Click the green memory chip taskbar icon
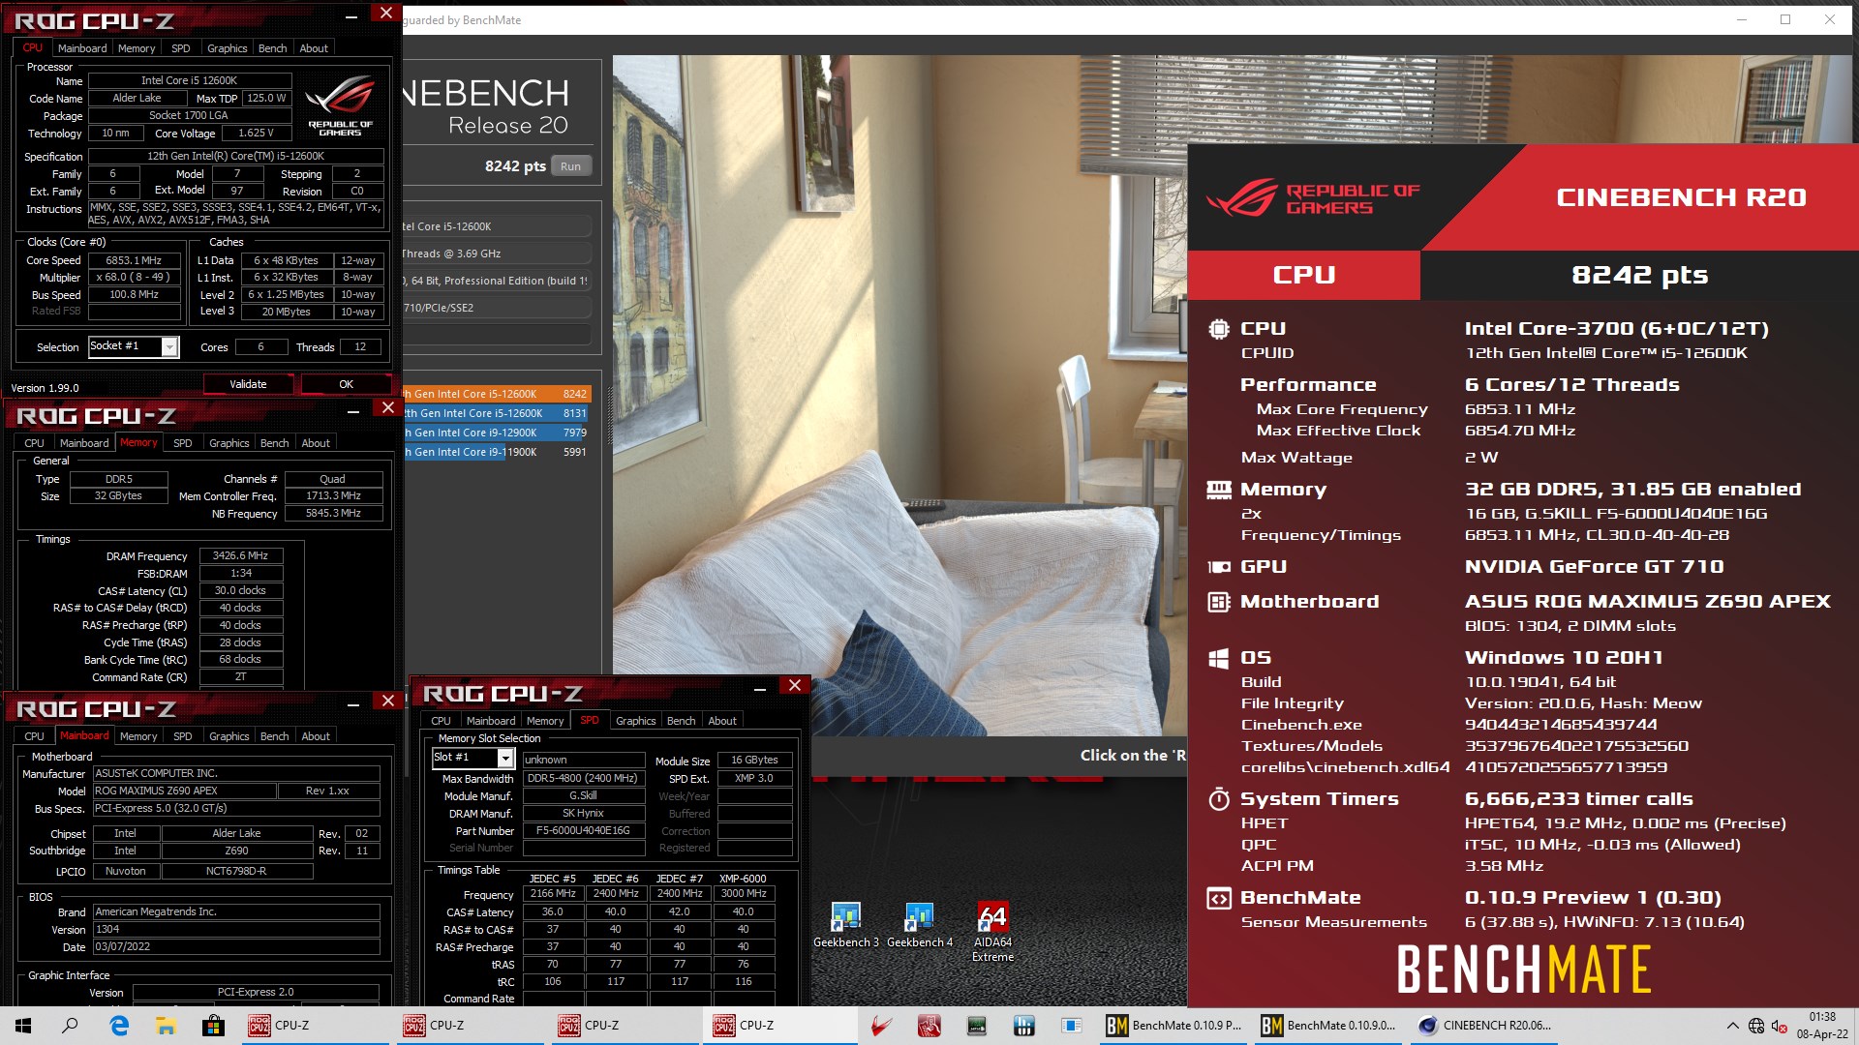This screenshot has height=1045, width=1859. click(x=976, y=1026)
